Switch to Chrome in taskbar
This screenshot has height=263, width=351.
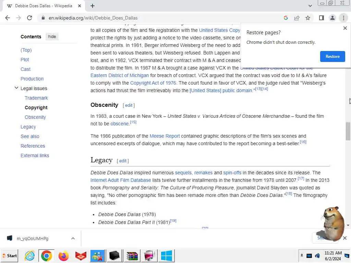click(47, 256)
